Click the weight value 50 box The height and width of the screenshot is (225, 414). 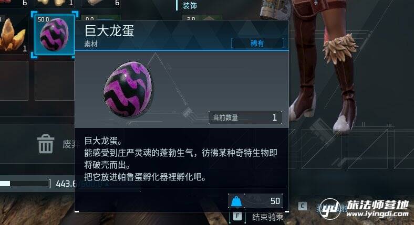[x=255, y=201]
